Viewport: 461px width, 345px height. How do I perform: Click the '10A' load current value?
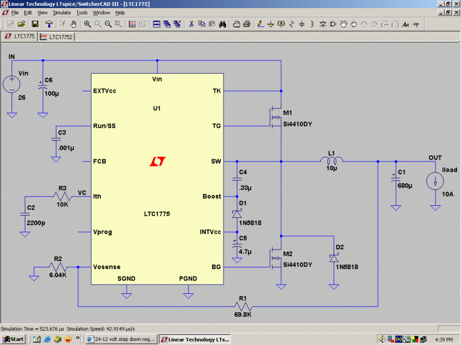click(448, 194)
